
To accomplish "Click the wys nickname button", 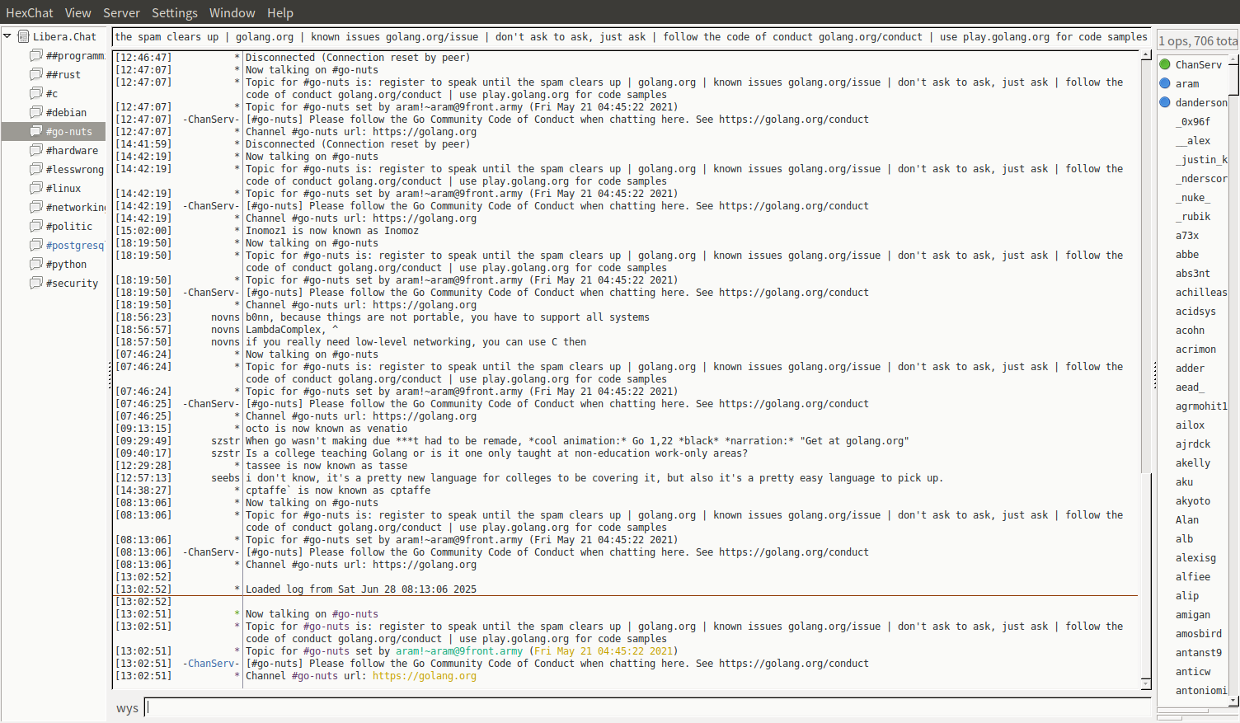I will click(127, 708).
